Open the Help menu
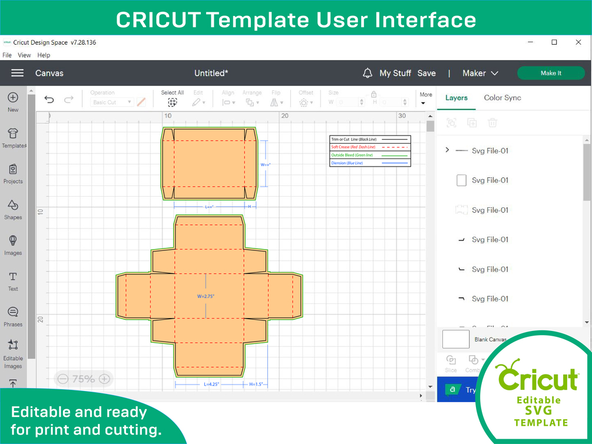 click(x=44, y=55)
